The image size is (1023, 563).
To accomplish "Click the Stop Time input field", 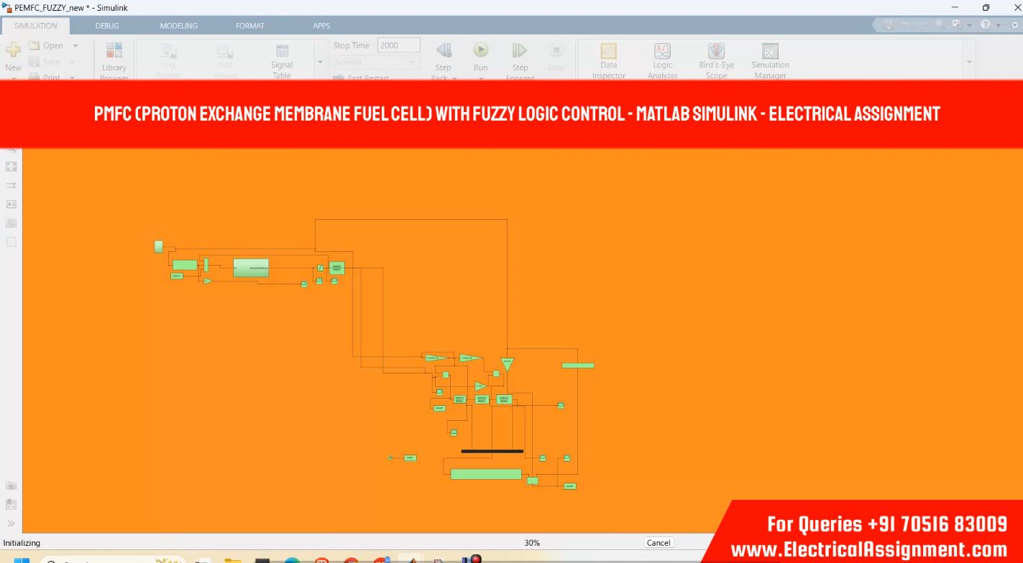I will (x=398, y=45).
